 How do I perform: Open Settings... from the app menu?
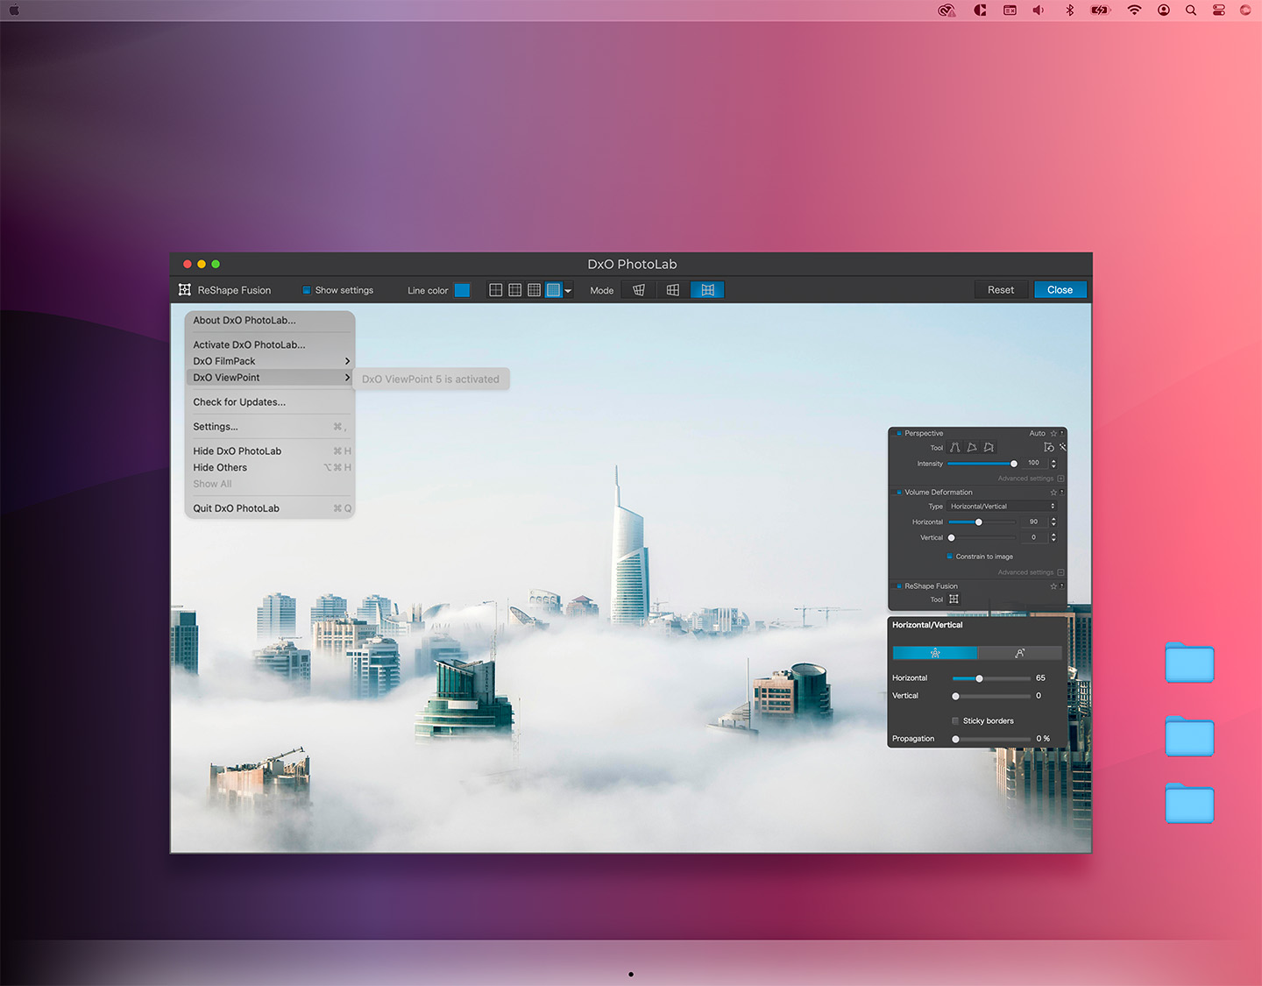(x=216, y=427)
